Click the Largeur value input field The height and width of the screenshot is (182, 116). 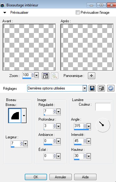pos(16,143)
